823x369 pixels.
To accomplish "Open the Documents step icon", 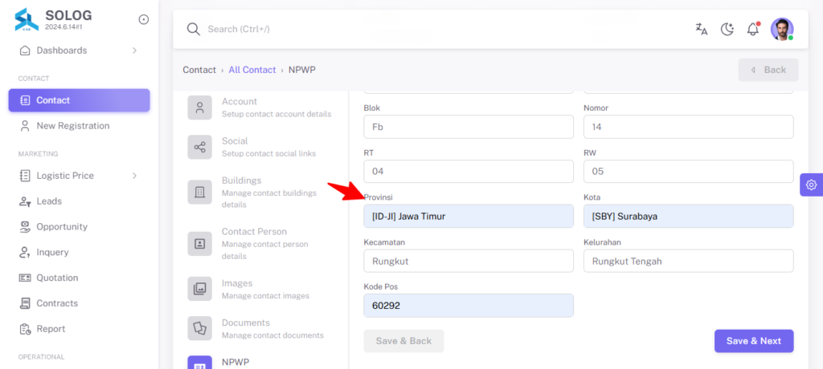I will click(x=200, y=328).
